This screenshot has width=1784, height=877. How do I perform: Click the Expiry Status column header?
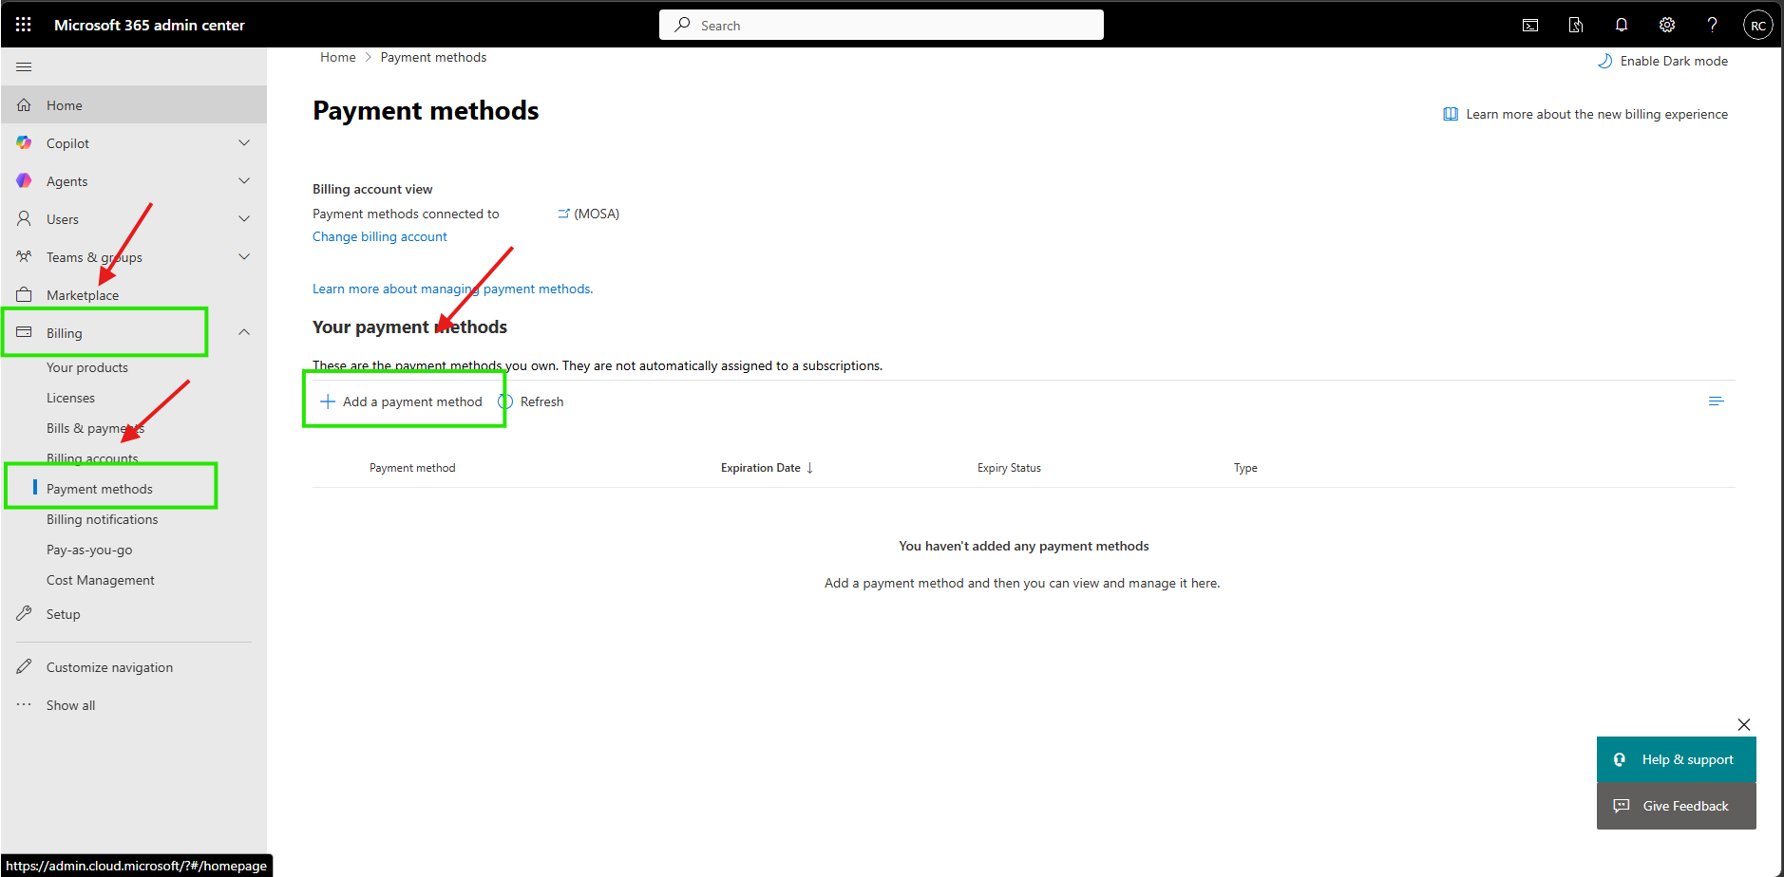pos(1009,468)
